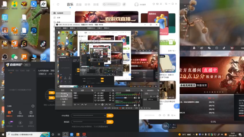
Task: Increase transition duration with stepper arrow
Action: click(x=158, y=99)
